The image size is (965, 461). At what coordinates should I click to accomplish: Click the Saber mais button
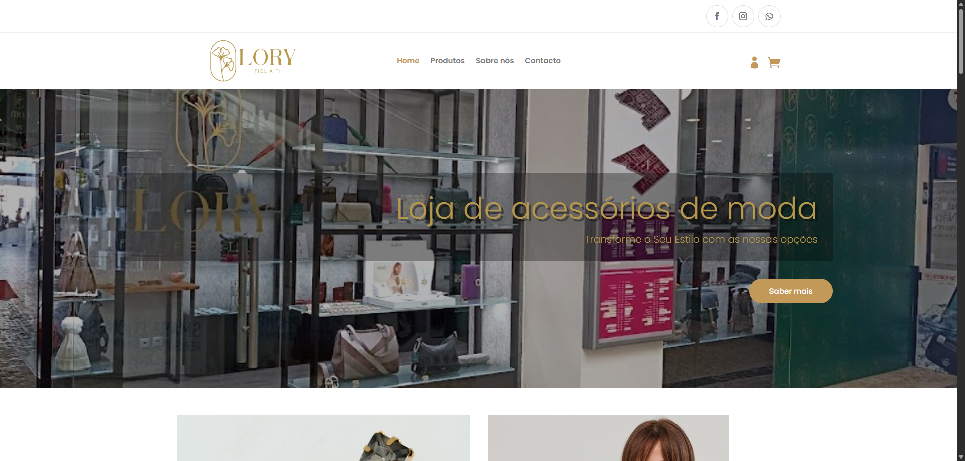(x=791, y=291)
